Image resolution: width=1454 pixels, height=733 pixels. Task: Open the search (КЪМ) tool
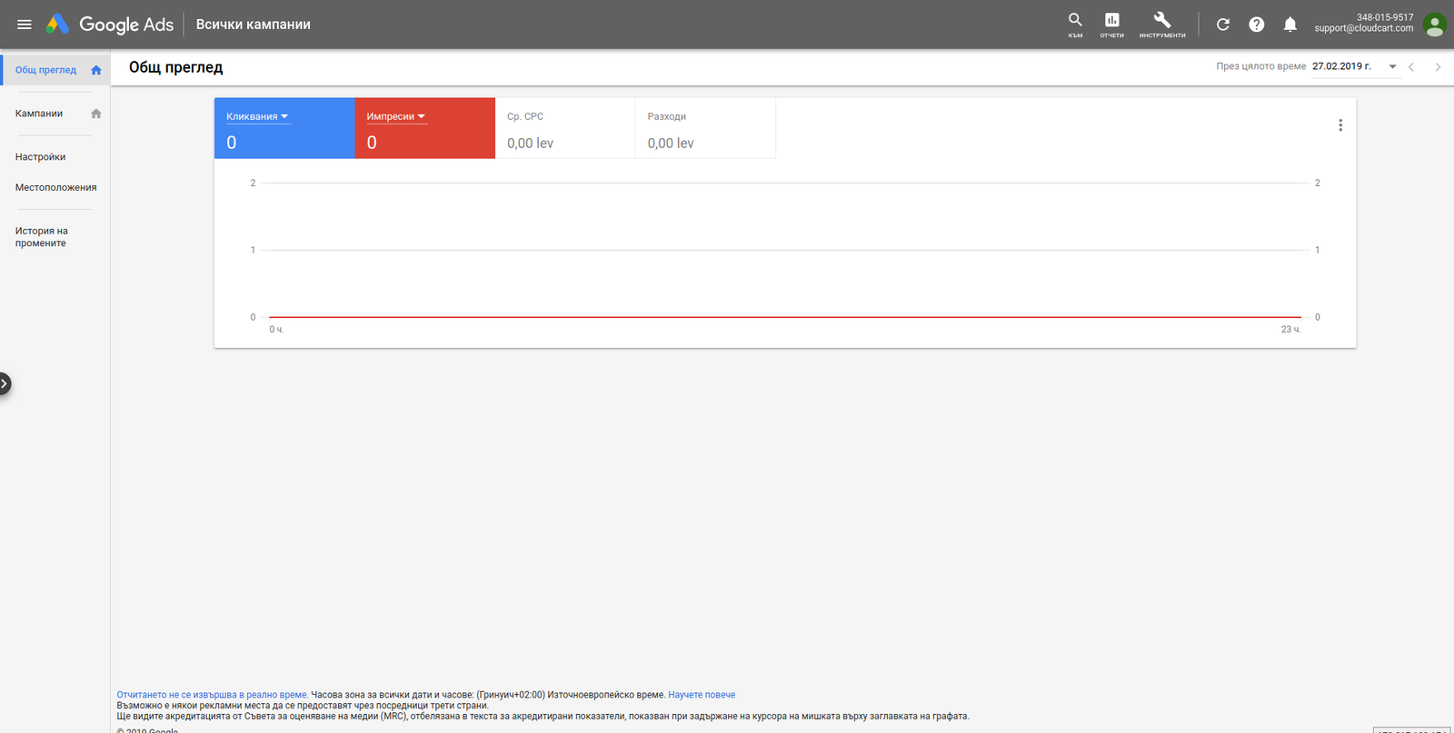tap(1075, 25)
